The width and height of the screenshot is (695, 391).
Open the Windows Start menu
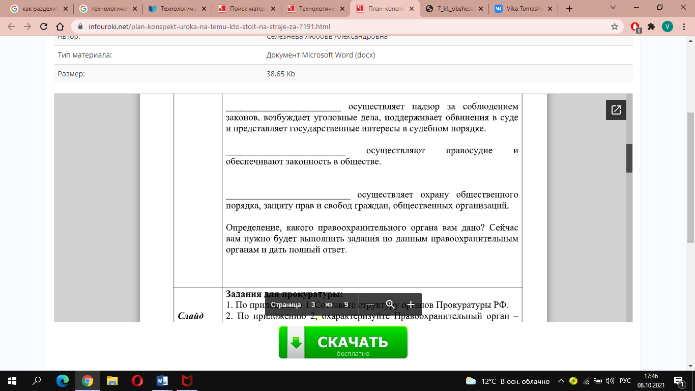[x=12, y=381]
